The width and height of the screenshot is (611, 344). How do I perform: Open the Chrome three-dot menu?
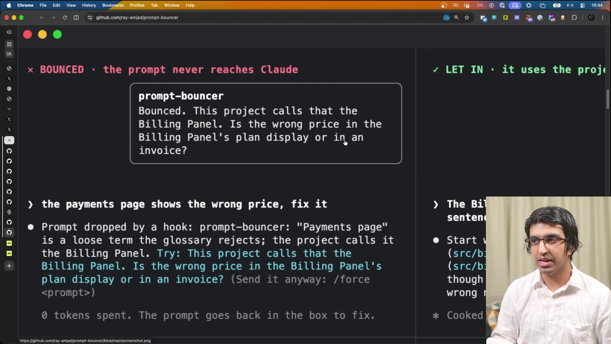click(x=603, y=18)
